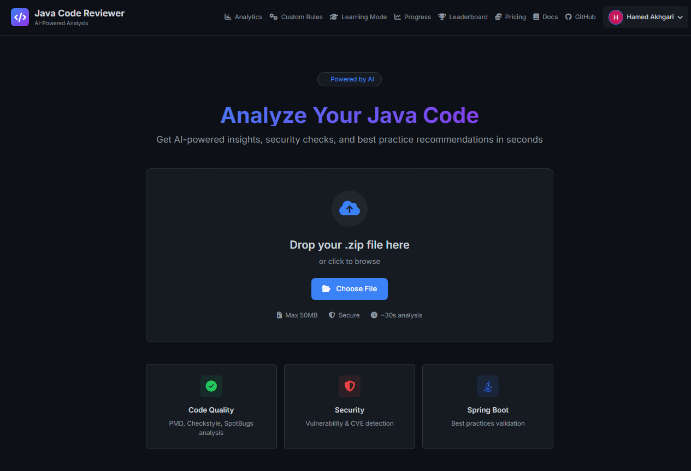Screen dimensions: 691x471
Task: Open the Docs section
Action: (545, 17)
